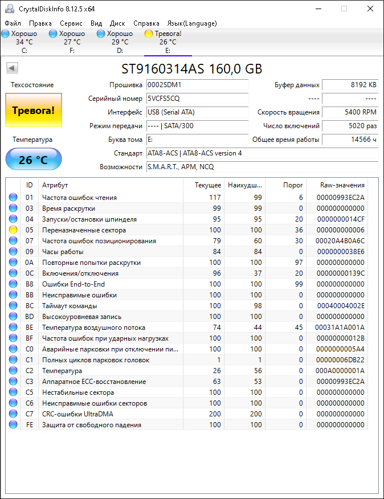Open the Файл menu
Viewport: 384px width, 499px height.
coord(13,23)
